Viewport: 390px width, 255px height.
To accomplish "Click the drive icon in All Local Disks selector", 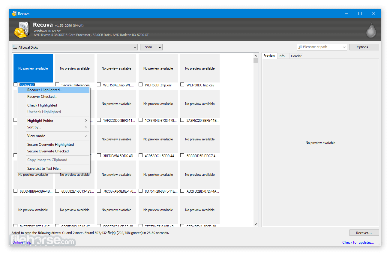I will coord(15,47).
